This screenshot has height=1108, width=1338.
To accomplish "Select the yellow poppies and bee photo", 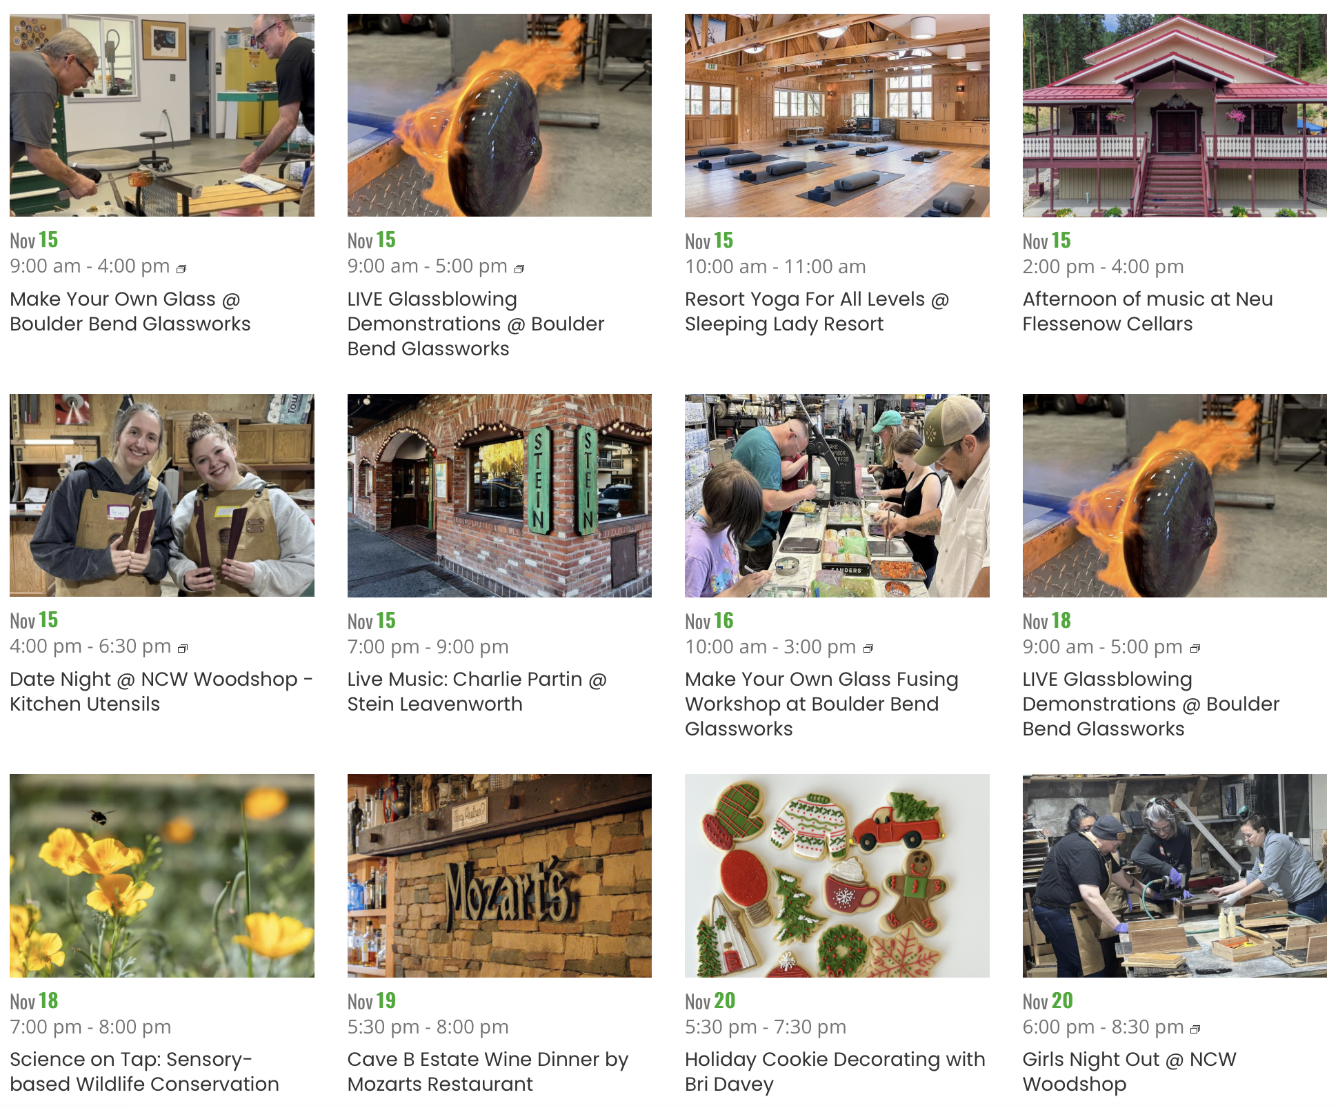I will 162,875.
